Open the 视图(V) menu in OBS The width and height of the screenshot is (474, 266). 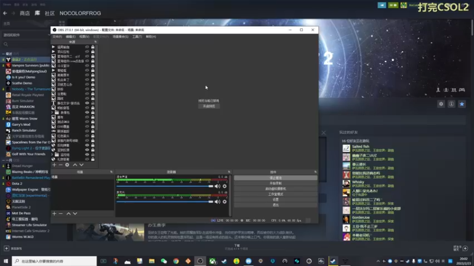coord(84,37)
